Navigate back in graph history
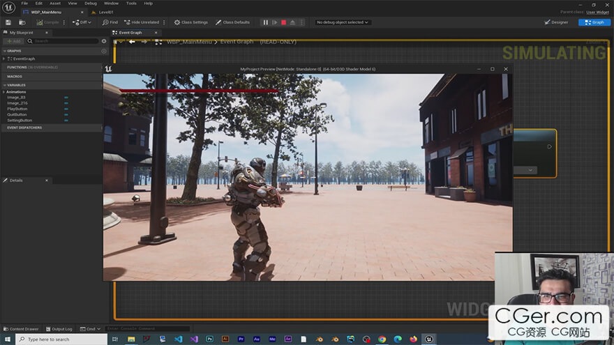Image resolution: width=614 pixels, height=345 pixels. [132, 41]
